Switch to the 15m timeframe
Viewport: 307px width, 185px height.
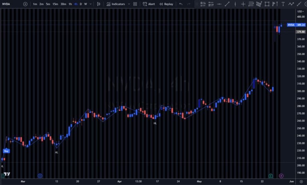55,4
